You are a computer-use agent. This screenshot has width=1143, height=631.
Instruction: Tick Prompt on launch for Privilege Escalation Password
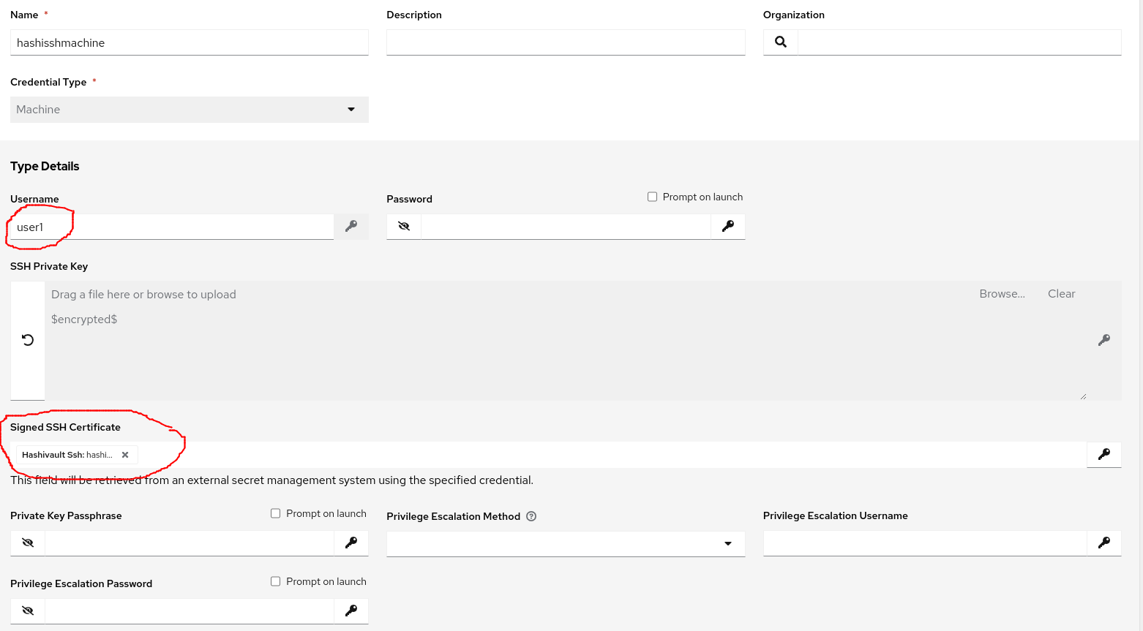276,581
